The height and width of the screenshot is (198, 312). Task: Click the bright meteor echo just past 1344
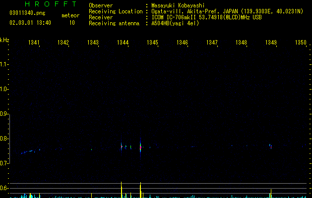[122, 147]
